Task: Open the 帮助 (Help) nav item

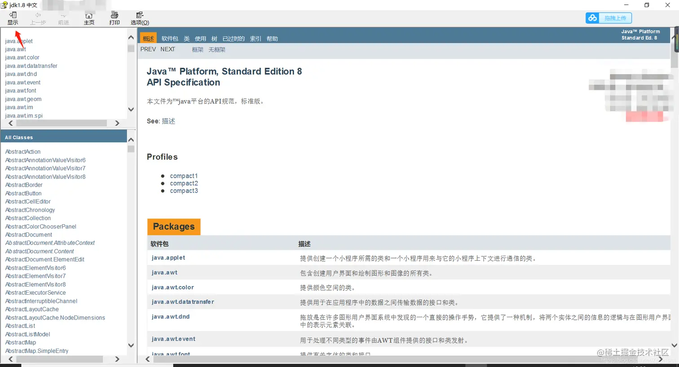Action: (x=272, y=39)
